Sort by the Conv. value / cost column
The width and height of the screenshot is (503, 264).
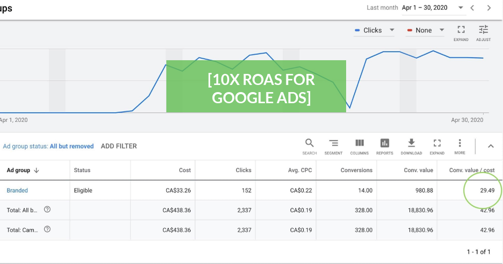[x=472, y=170]
